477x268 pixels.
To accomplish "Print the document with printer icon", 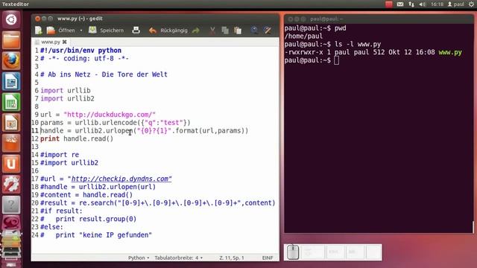I will (x=136, y=31).
